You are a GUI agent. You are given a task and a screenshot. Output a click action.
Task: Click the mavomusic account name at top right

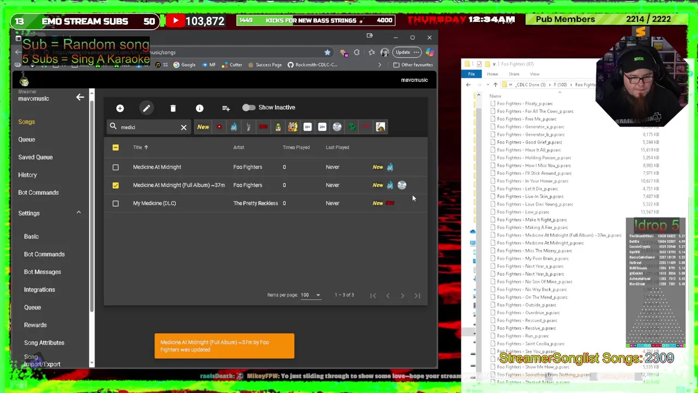[x=414, y=80]
